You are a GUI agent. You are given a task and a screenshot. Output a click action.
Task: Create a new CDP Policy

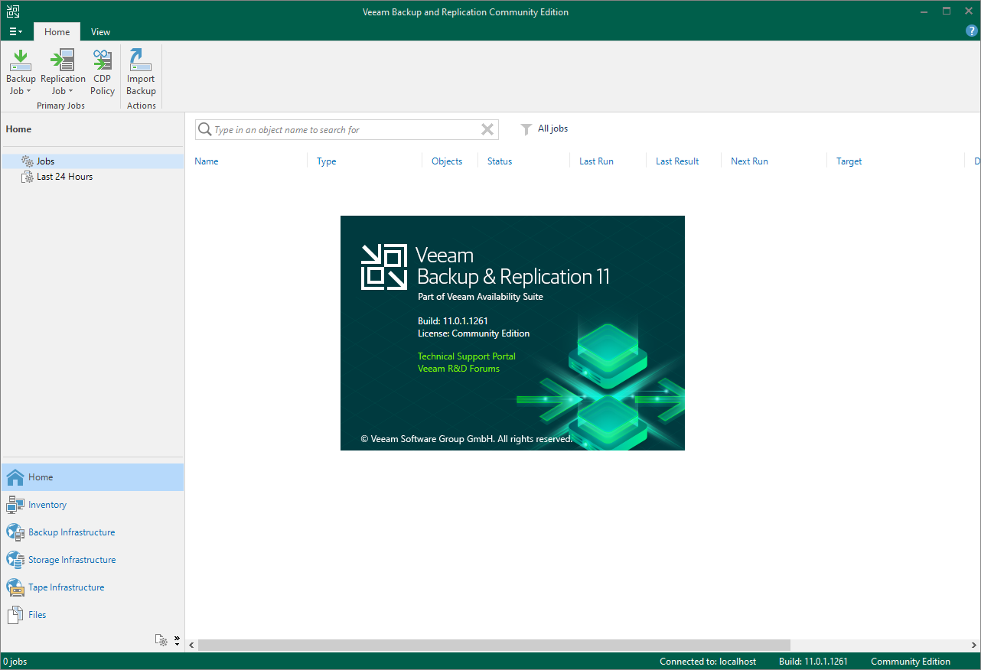pos(103,72)
